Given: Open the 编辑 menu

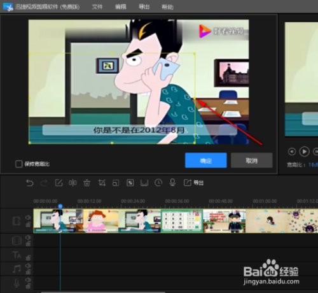Looking at the screenshot, I should tap(121, 7).
